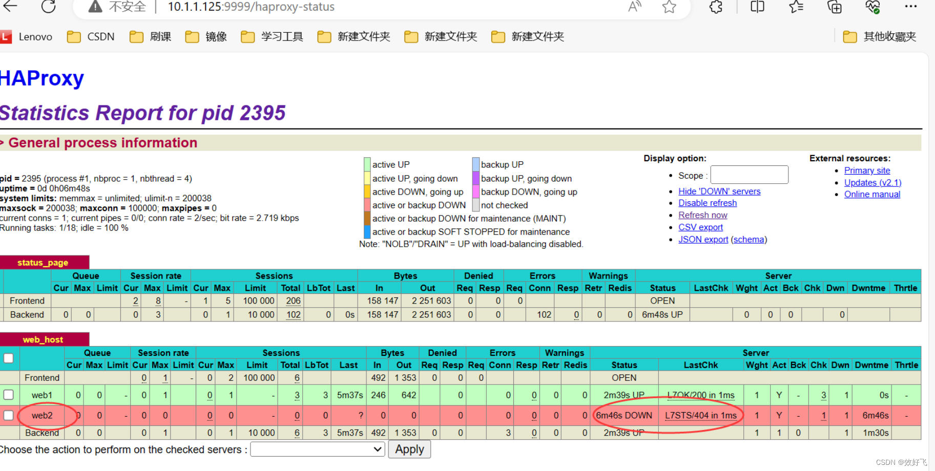Check the web_host select-all checkbox in header
Viewport: 935px width, 471px height.
(x=8, y=358)
